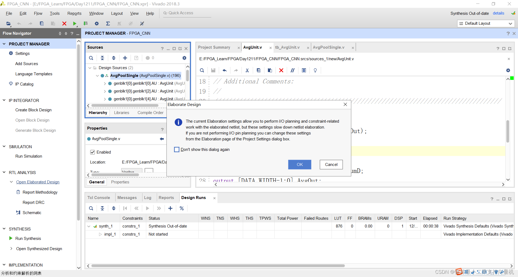Search within the Sources panel
This screenshot has width=518, height=277.
[x=91, y=58]
